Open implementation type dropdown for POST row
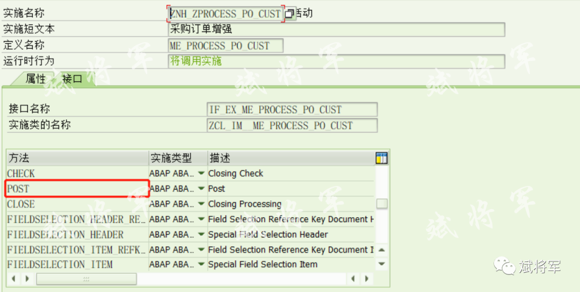 [x=201, y=189]
